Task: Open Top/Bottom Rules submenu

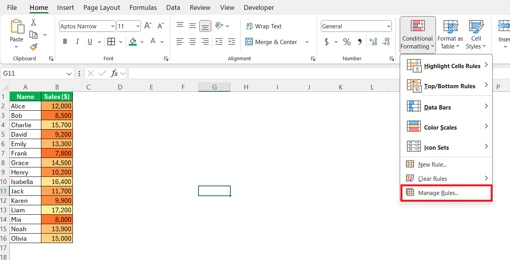Action: point(447,86)
